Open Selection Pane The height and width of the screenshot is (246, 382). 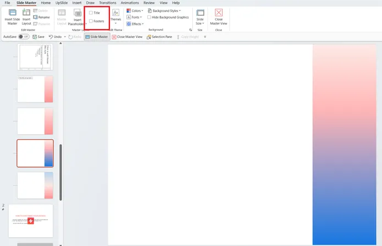(159, 37)
